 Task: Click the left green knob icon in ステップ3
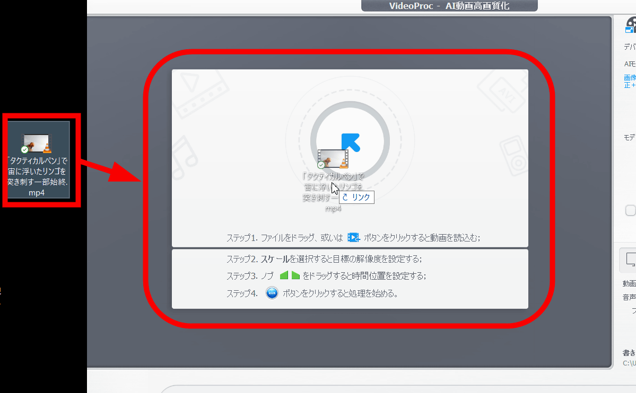click(284, 275)
